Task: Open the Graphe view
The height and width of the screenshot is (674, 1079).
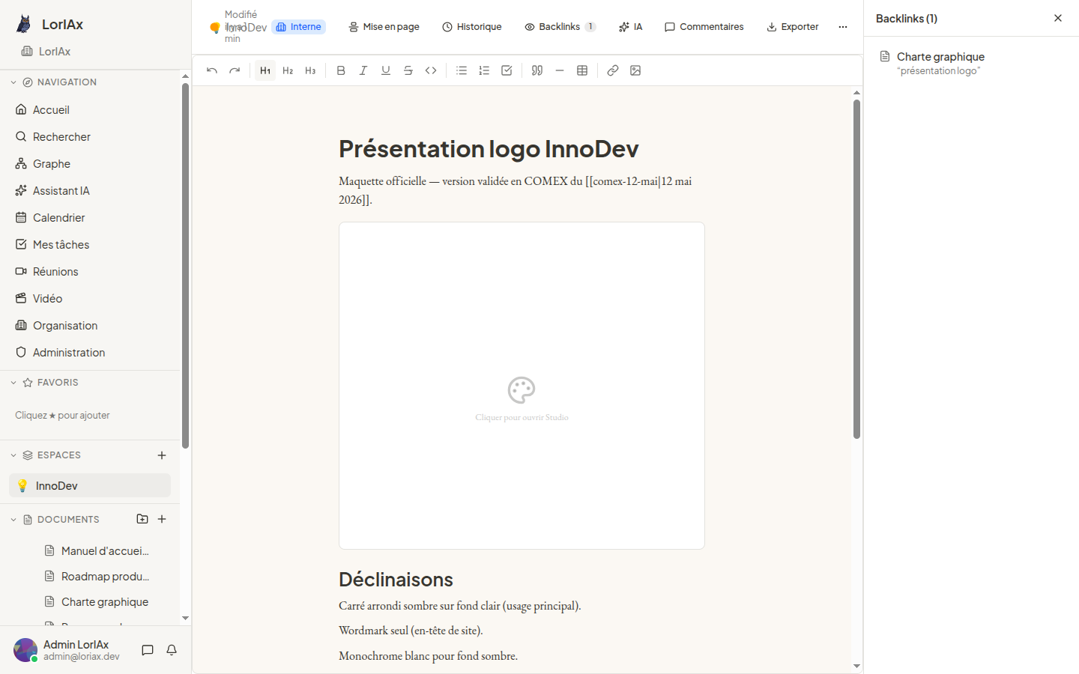Action: (90, 164)
